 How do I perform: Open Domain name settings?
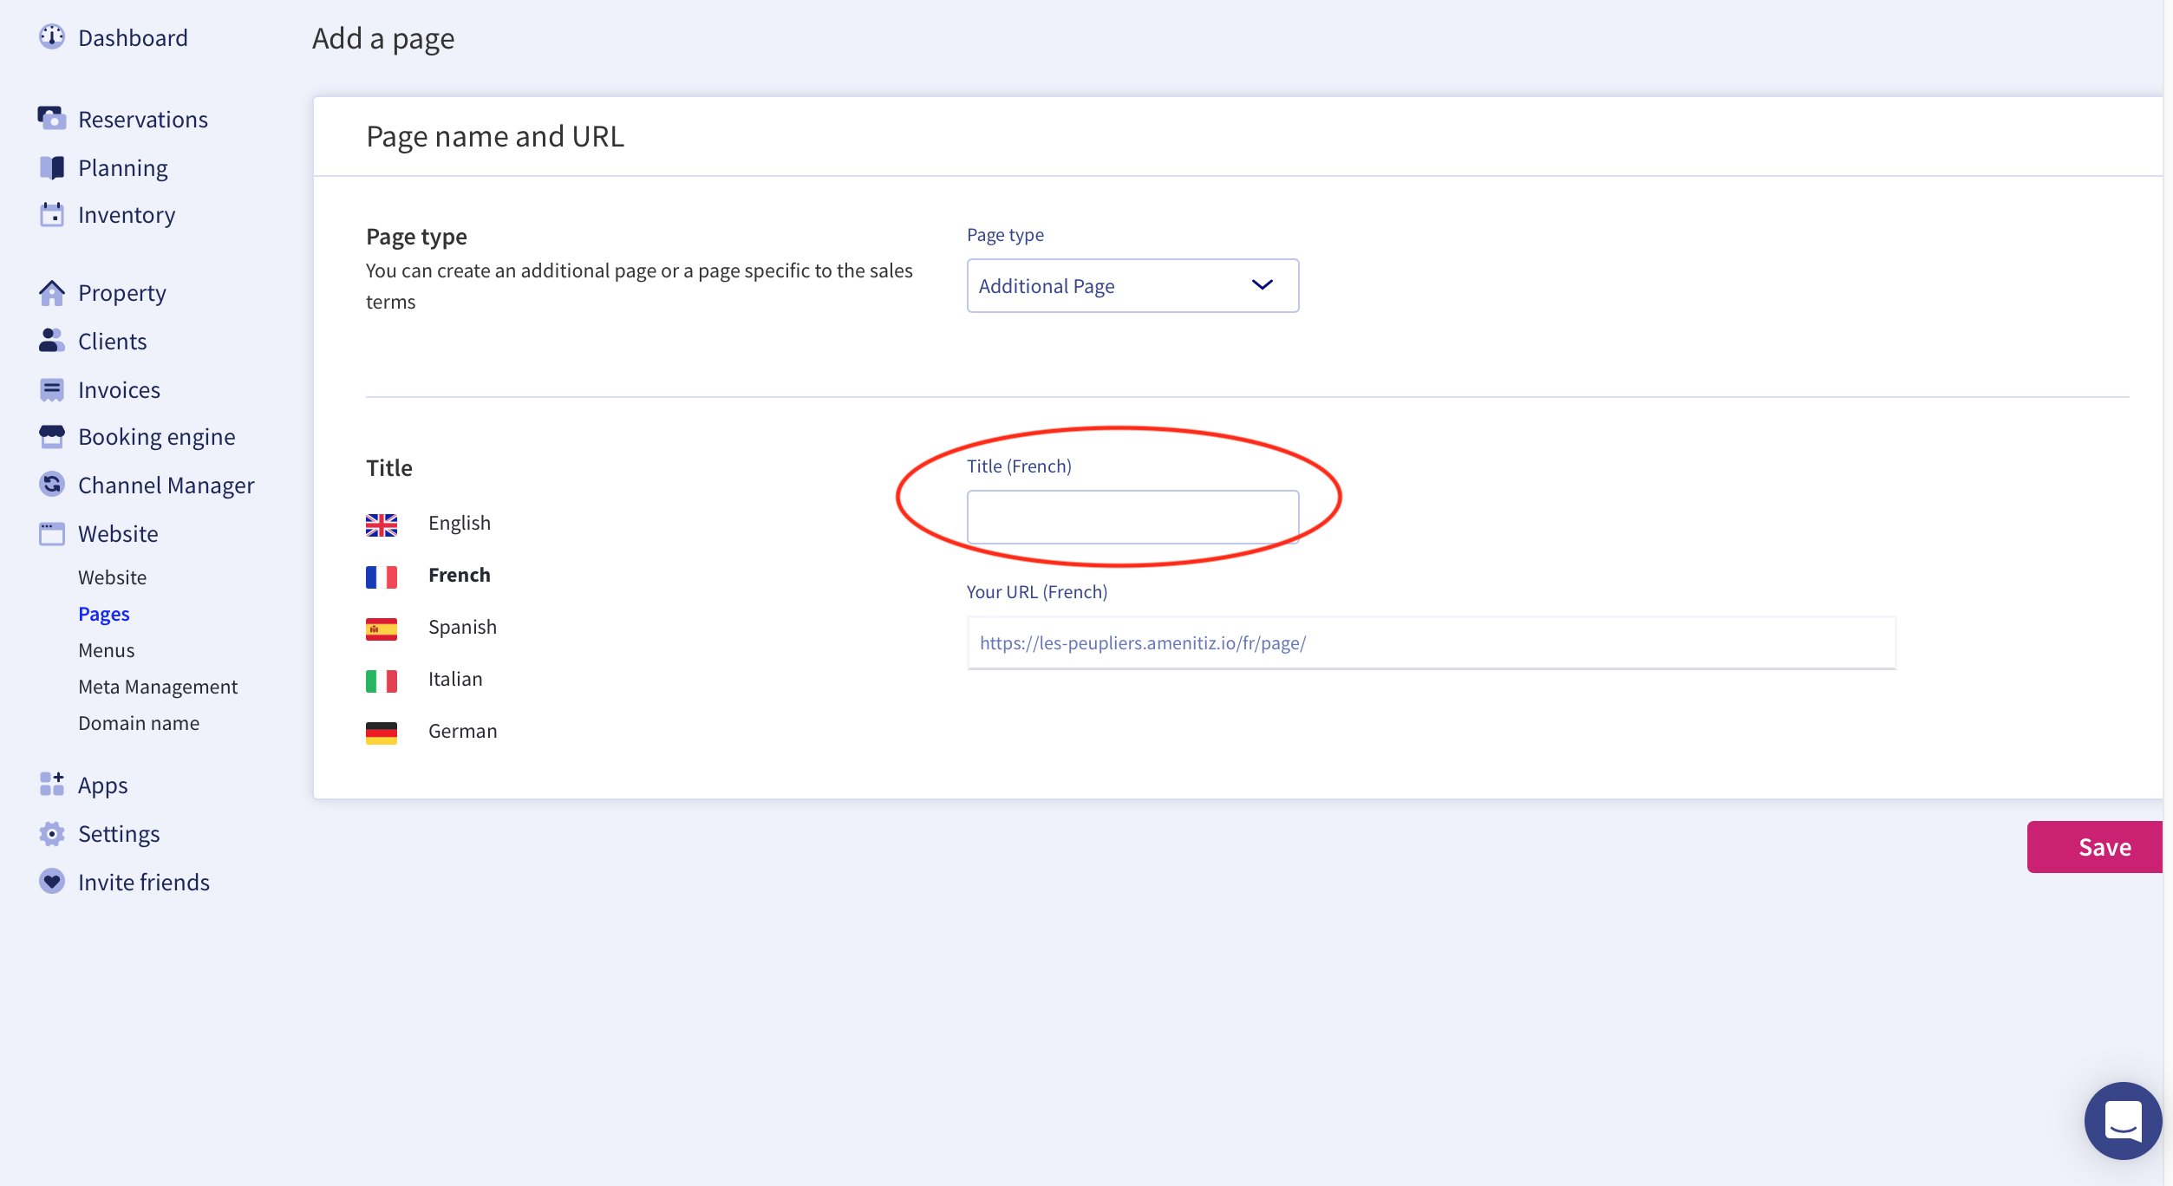tap(139, 722)
